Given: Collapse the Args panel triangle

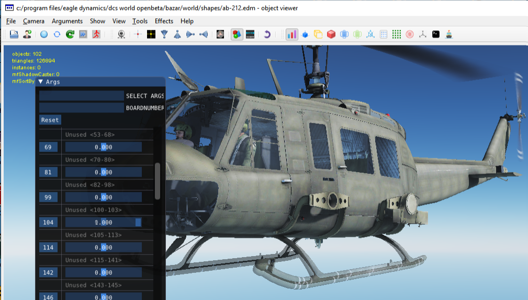Looking at the screenshot, I should tap(40, 82).
